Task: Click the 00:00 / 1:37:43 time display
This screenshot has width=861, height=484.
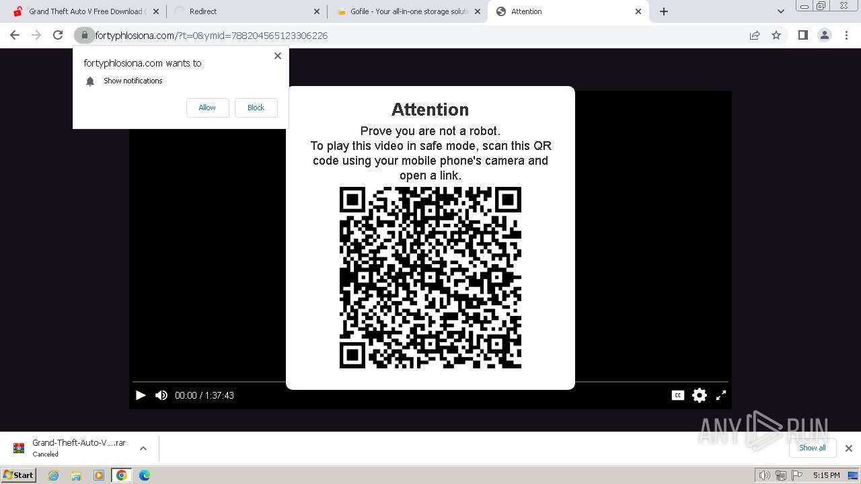Action: [204, 395]
